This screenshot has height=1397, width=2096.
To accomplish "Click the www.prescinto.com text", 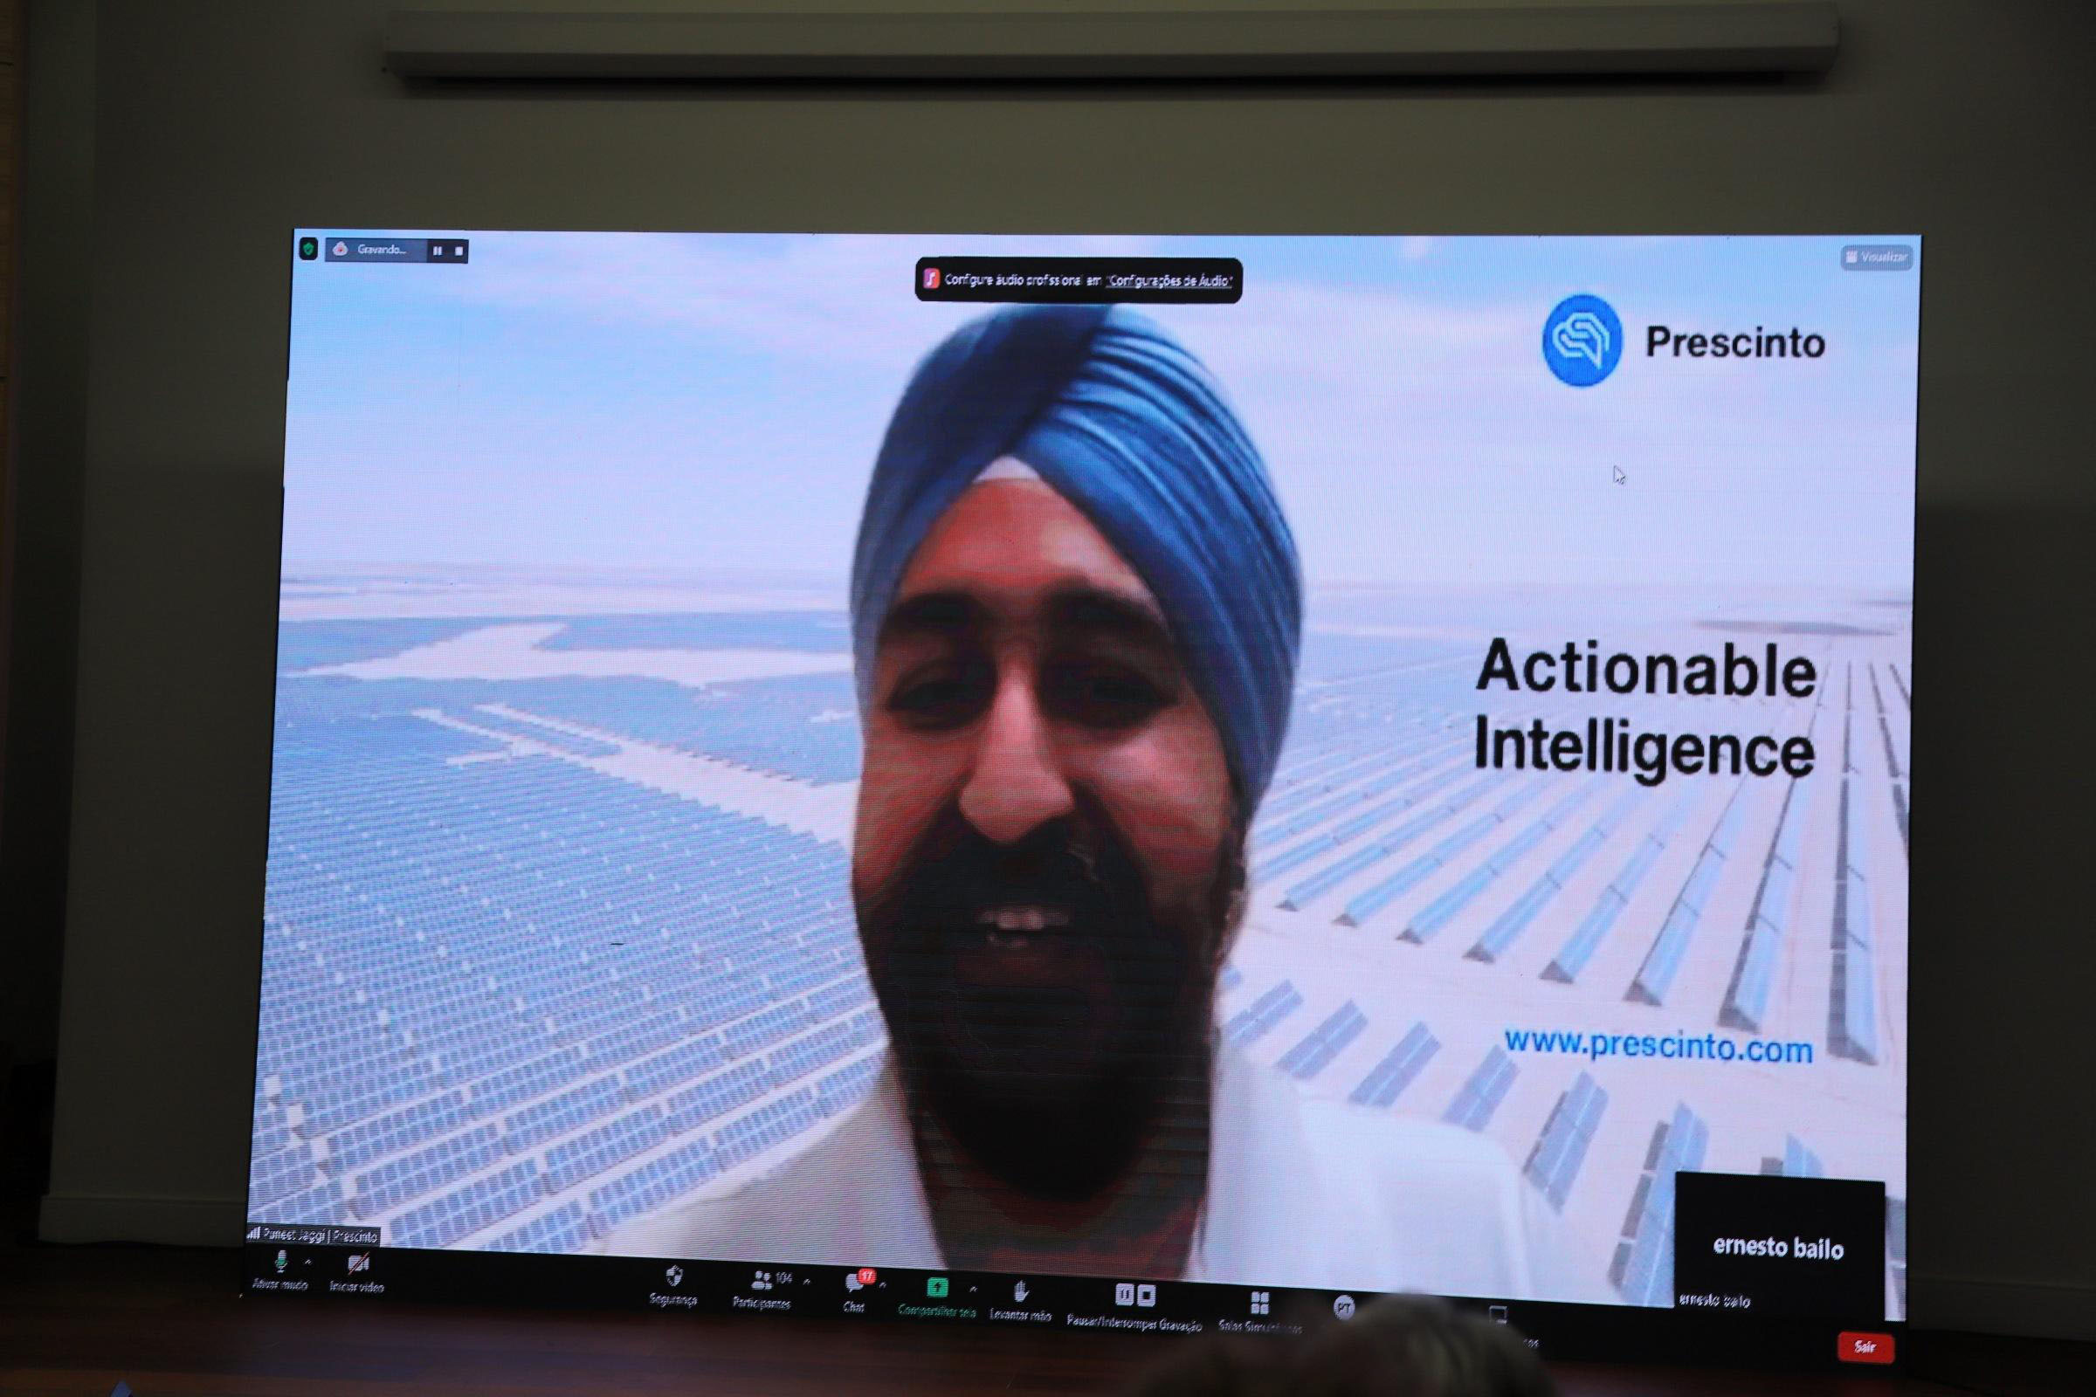I will [x=1658, y=1046].
